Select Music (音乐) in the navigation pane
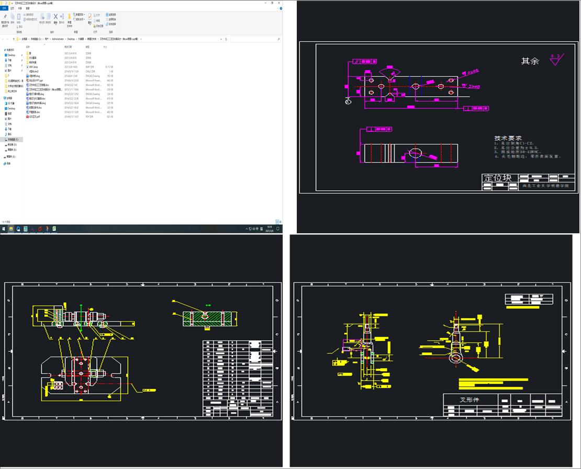 (x=9, y=134)
